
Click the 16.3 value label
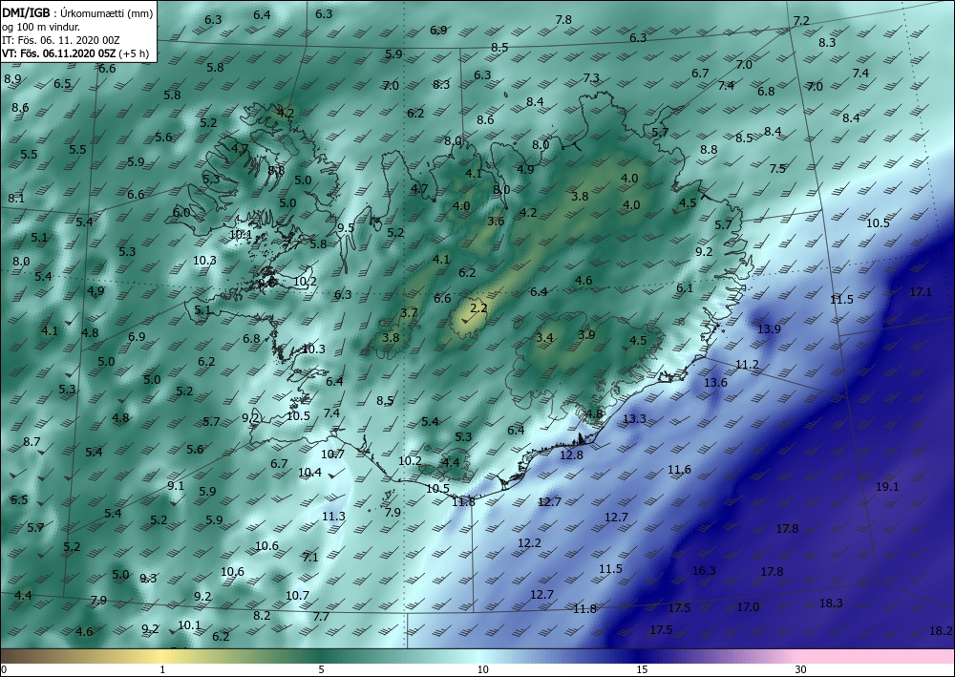tap(704, 570)
